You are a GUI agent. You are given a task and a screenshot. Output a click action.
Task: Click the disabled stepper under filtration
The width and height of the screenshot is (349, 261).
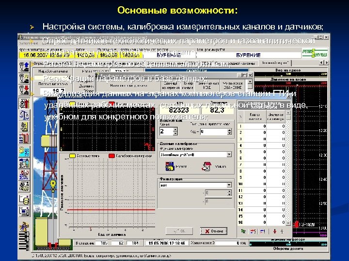229,193
